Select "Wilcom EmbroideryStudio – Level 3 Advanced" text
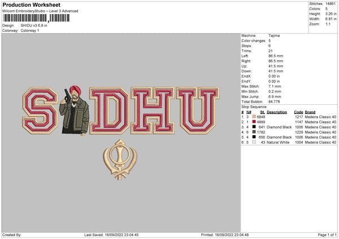This screenshot has width=339, height=239. pos(40,11)
